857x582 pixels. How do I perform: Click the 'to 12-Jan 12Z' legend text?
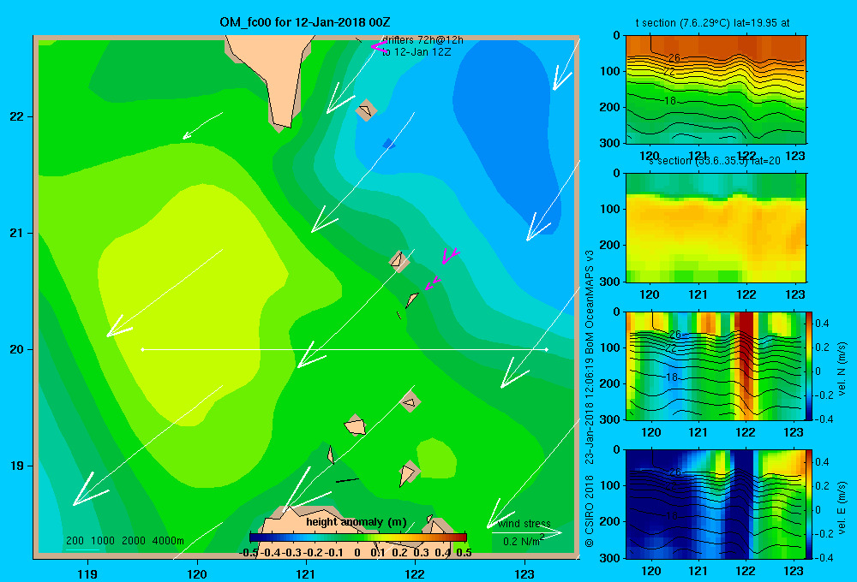pos(417,52)
